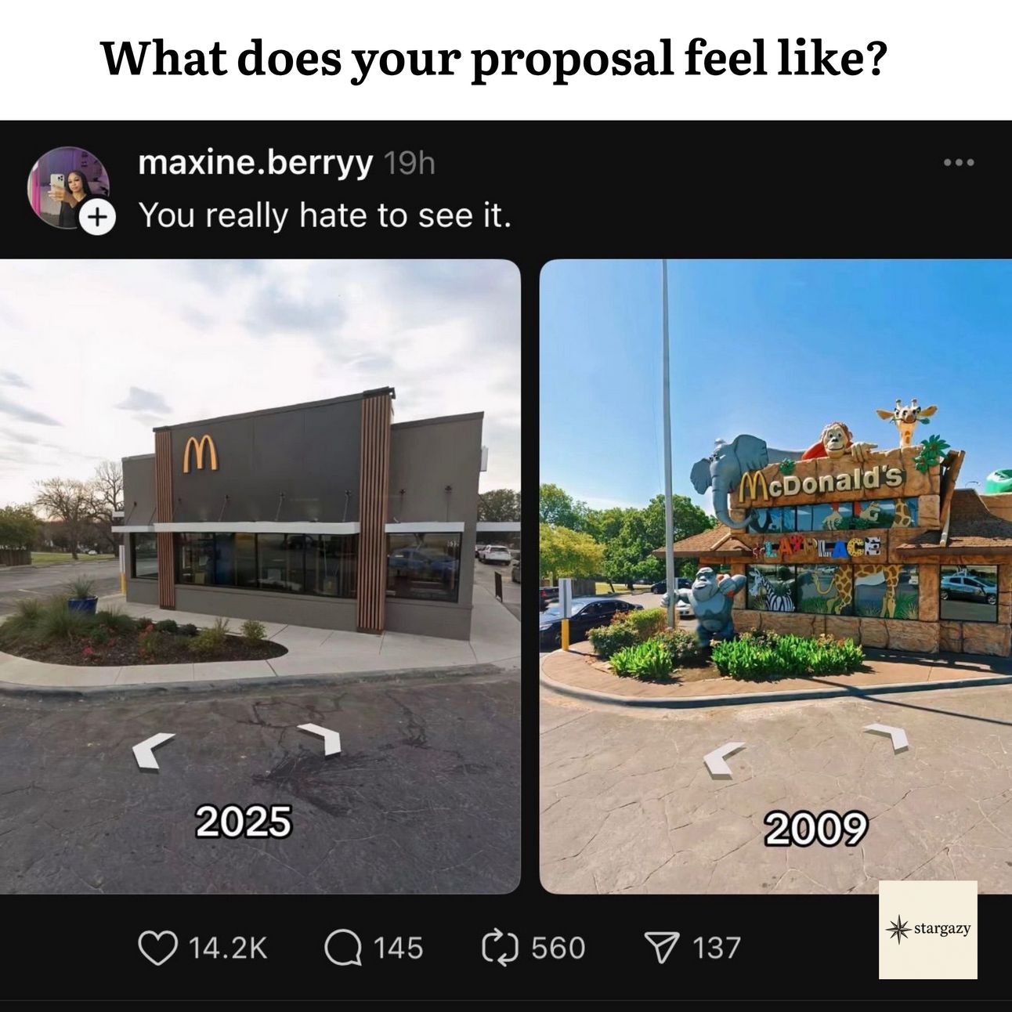Visit maxine.berryy username link
This screenshot has height=1012, width=1012.
tap(255, 164)
